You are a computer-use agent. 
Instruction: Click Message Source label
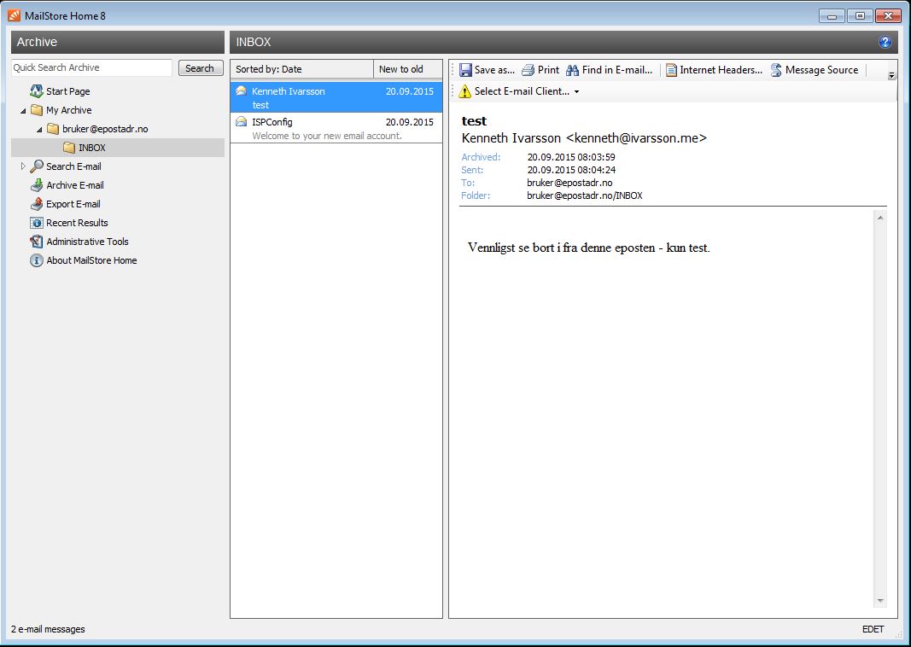[x=821, y=70]
